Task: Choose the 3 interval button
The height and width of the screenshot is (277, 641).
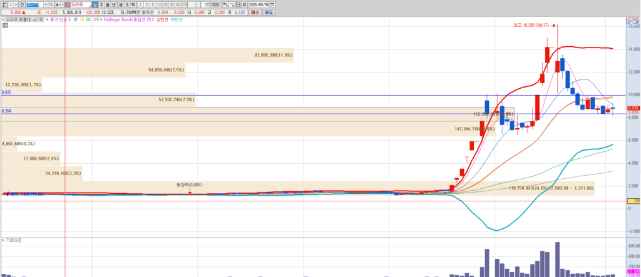Action: click(146, 4)
